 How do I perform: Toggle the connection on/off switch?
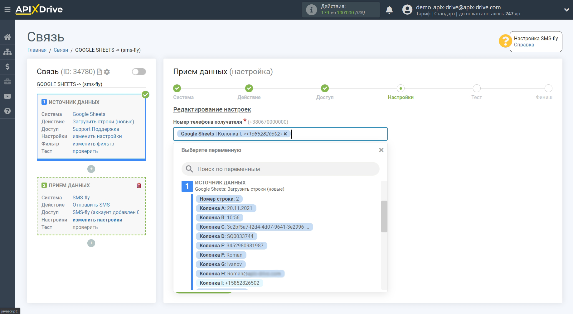coord(139,72)
